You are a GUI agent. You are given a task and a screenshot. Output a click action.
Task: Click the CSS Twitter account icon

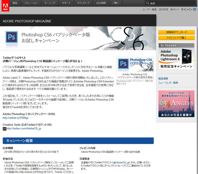(4, 129)
